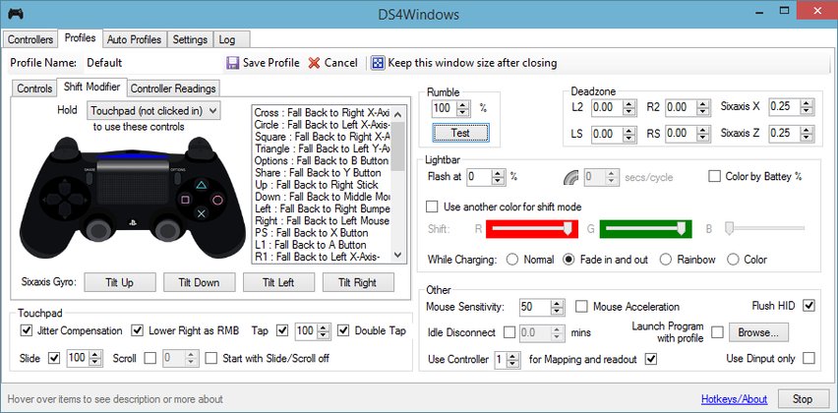838x413 pixels.
Task: Click the Sixaxis X deadzone stepper arrows
Action: click(x=807, y=106)
